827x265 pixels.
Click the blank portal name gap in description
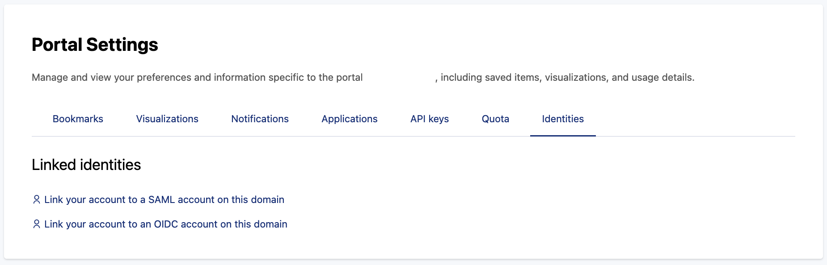(399, 78)
